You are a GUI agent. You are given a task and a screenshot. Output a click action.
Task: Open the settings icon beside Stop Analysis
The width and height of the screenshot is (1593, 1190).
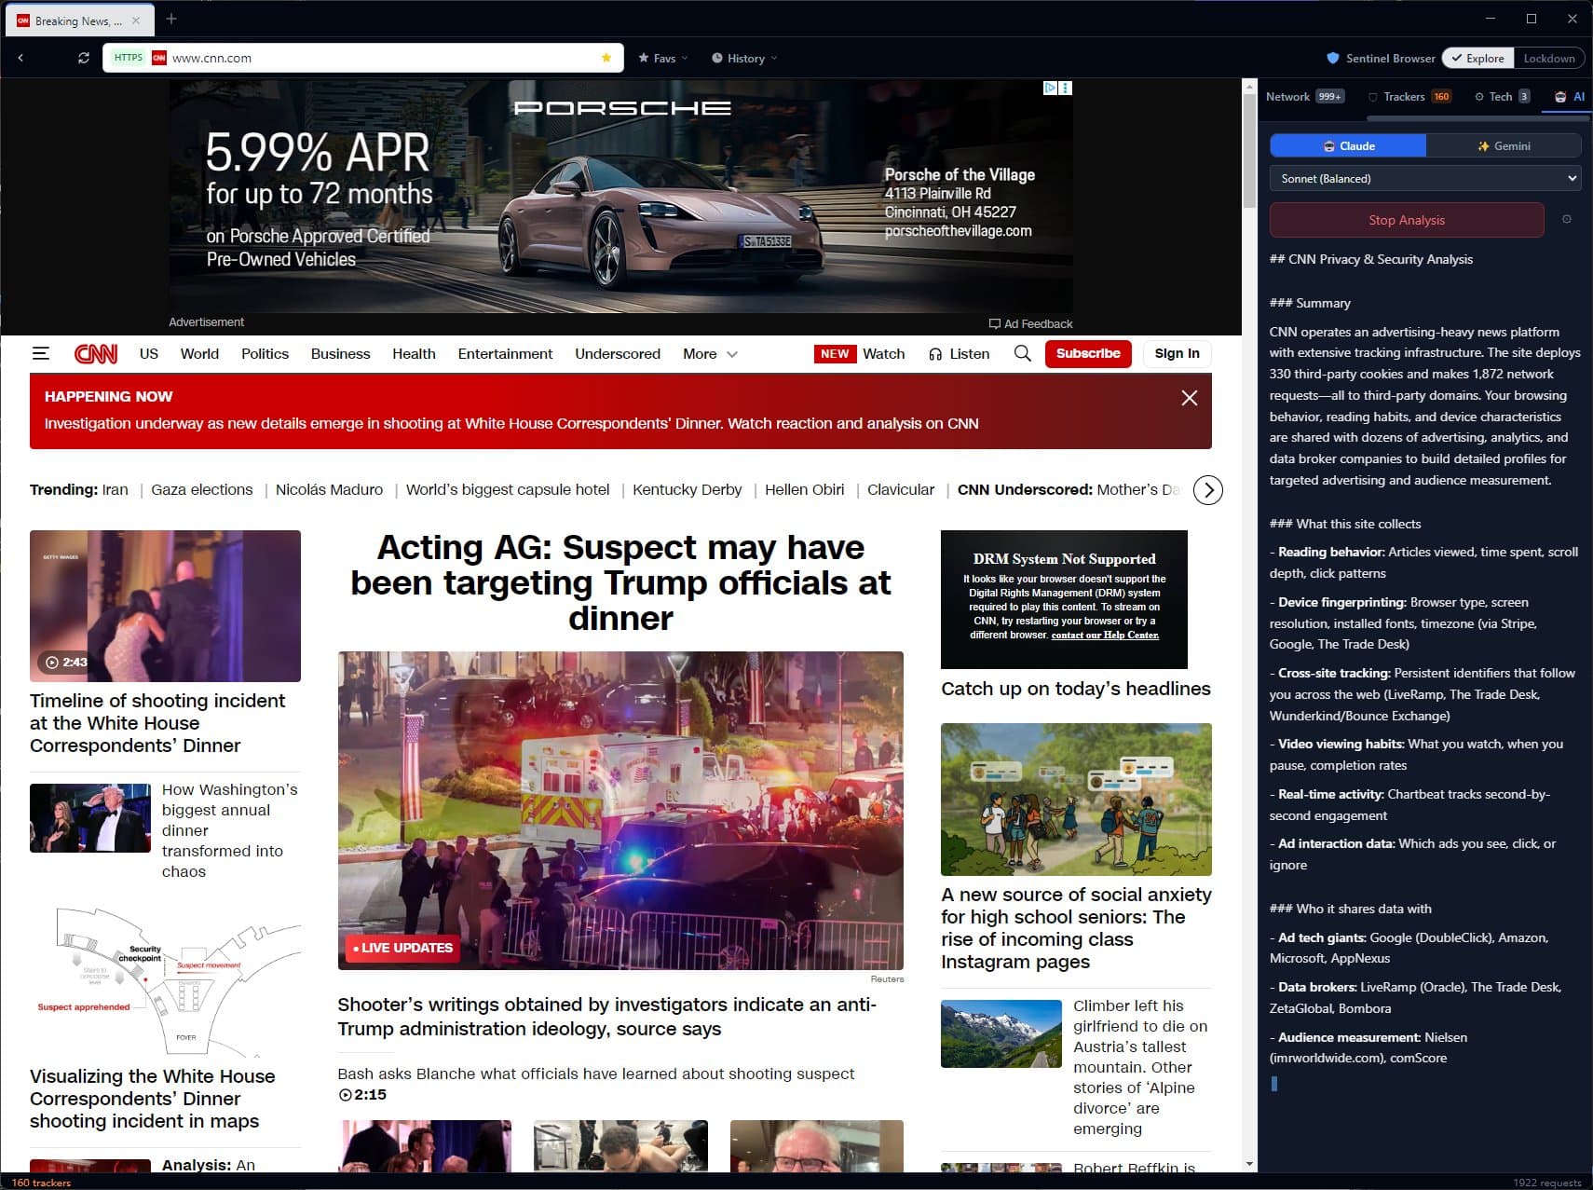click(x=1567, y=220)
